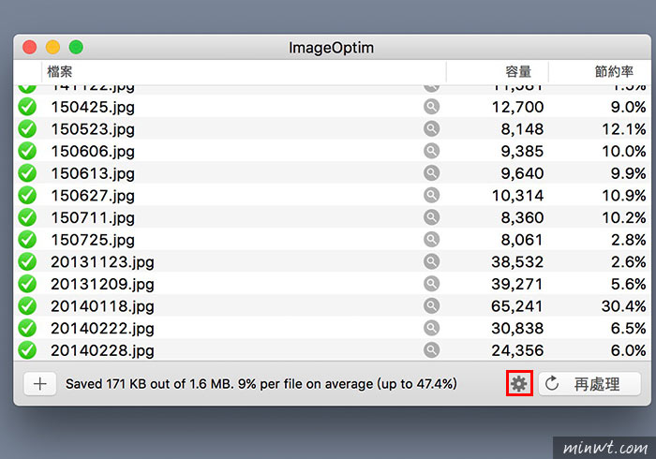Close the ImageOptim window red button
This screenshot has width=656, height=459.
tap(30, 47)
